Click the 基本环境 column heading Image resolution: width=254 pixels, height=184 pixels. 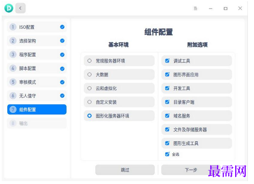119,45
